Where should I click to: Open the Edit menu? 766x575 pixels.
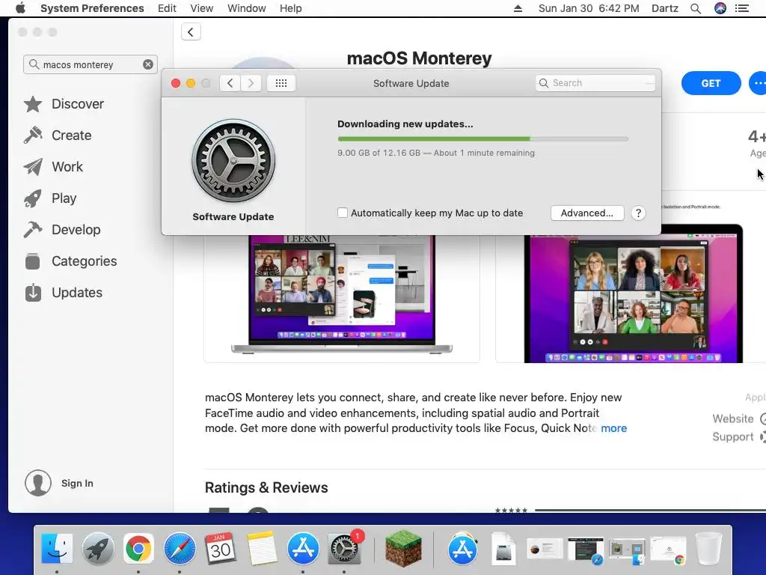(x=167, y=8)
